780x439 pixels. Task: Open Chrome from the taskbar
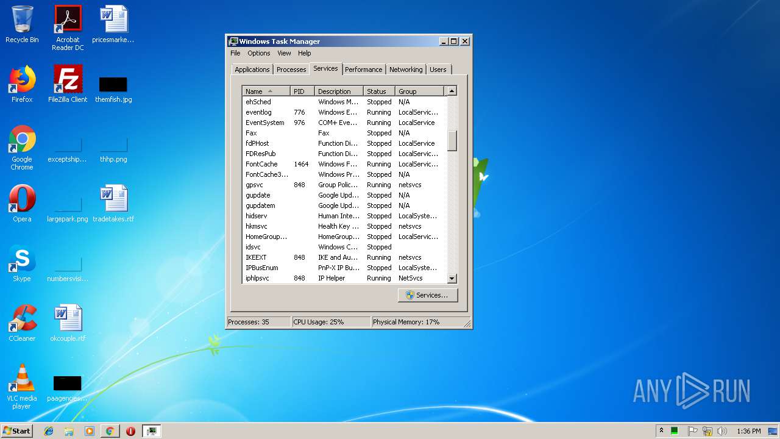(x=110, y=431)
